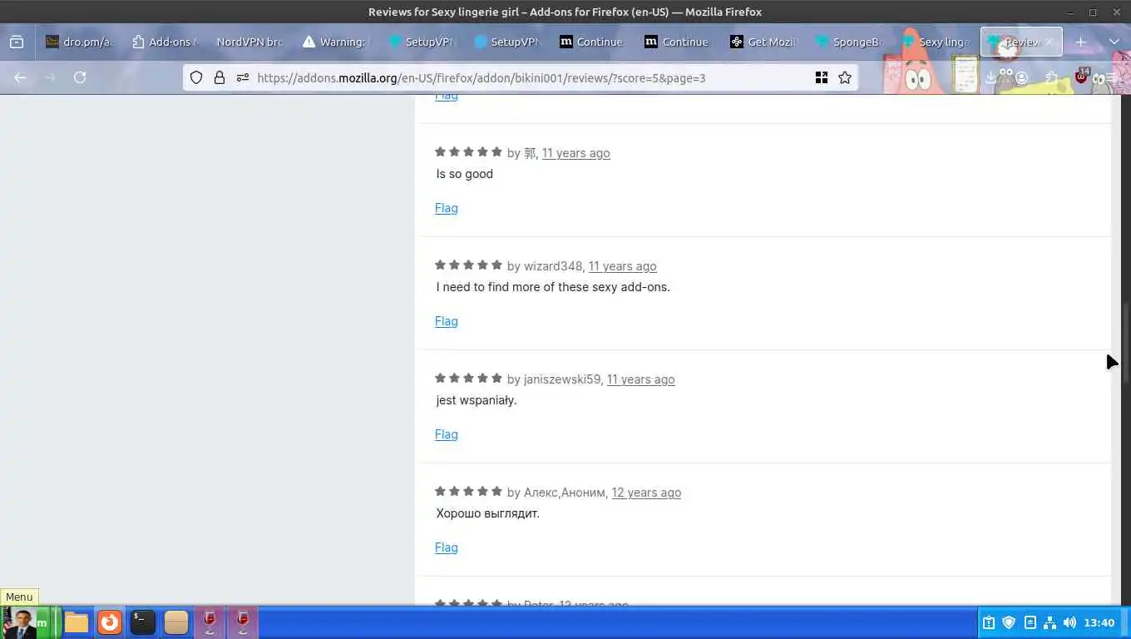
Task: Click the site padlock security icon
Action: click(x=220, y=77)
